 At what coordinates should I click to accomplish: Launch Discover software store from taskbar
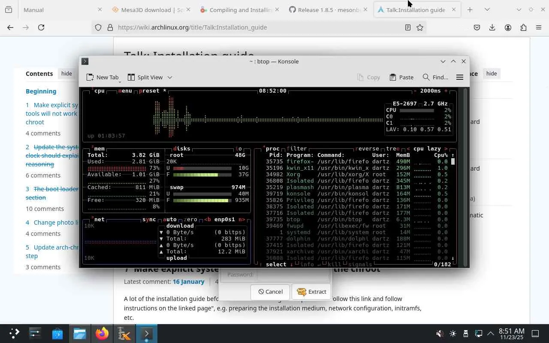click(x=57, y=334)
